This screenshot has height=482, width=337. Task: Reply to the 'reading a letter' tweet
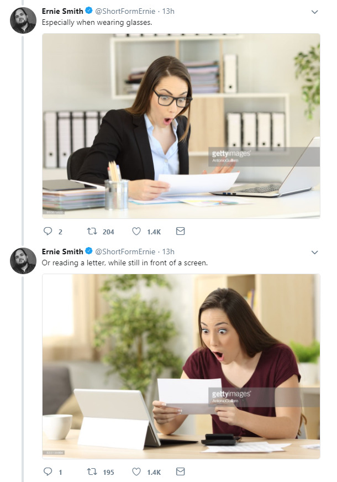pos(48,472)
